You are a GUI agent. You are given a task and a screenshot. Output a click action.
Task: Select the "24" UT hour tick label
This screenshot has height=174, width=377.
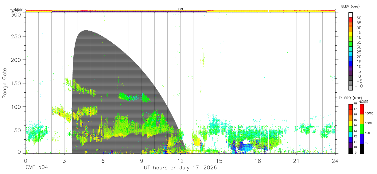click(x=335, y=160)
